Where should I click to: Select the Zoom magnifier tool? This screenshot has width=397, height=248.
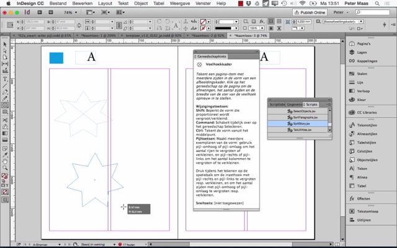[x=5, y=168]
